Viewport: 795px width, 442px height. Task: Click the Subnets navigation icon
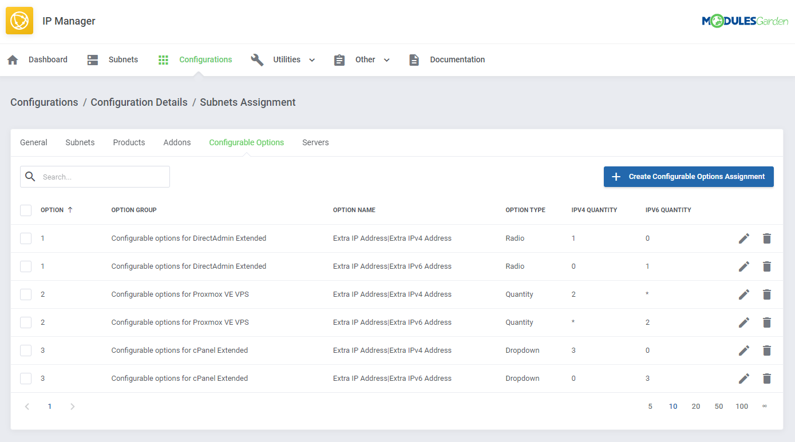click(92, 59)
